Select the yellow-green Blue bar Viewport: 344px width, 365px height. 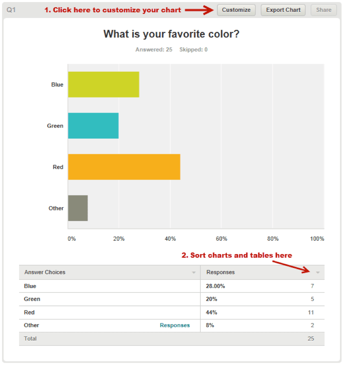click(104, 84)
